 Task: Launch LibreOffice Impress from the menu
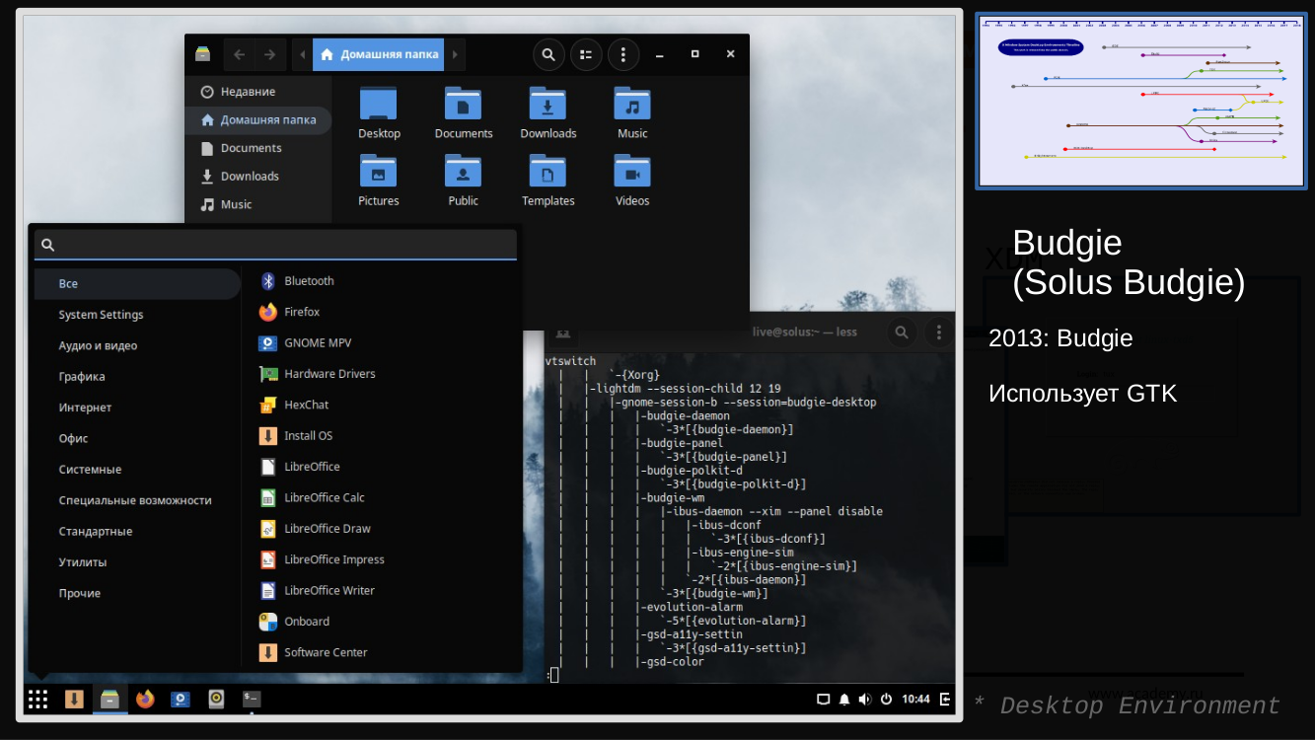coord(381,559)
